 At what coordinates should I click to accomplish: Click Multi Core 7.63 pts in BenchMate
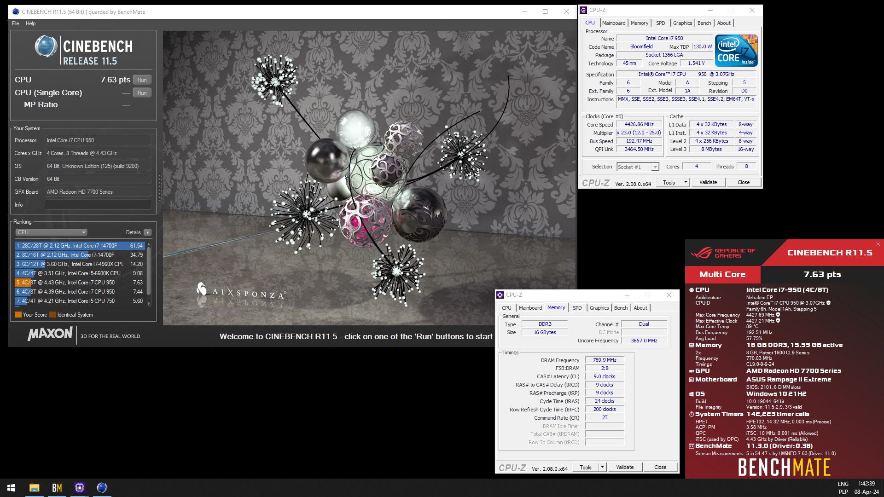tap(785, 274)
